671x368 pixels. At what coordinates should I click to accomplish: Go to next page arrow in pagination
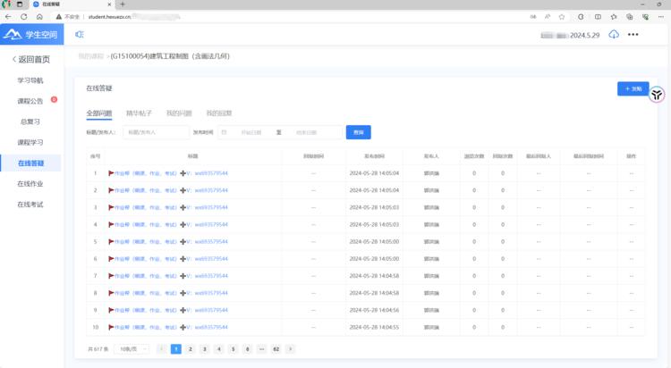pyautogui.click(x=290, y=348)
